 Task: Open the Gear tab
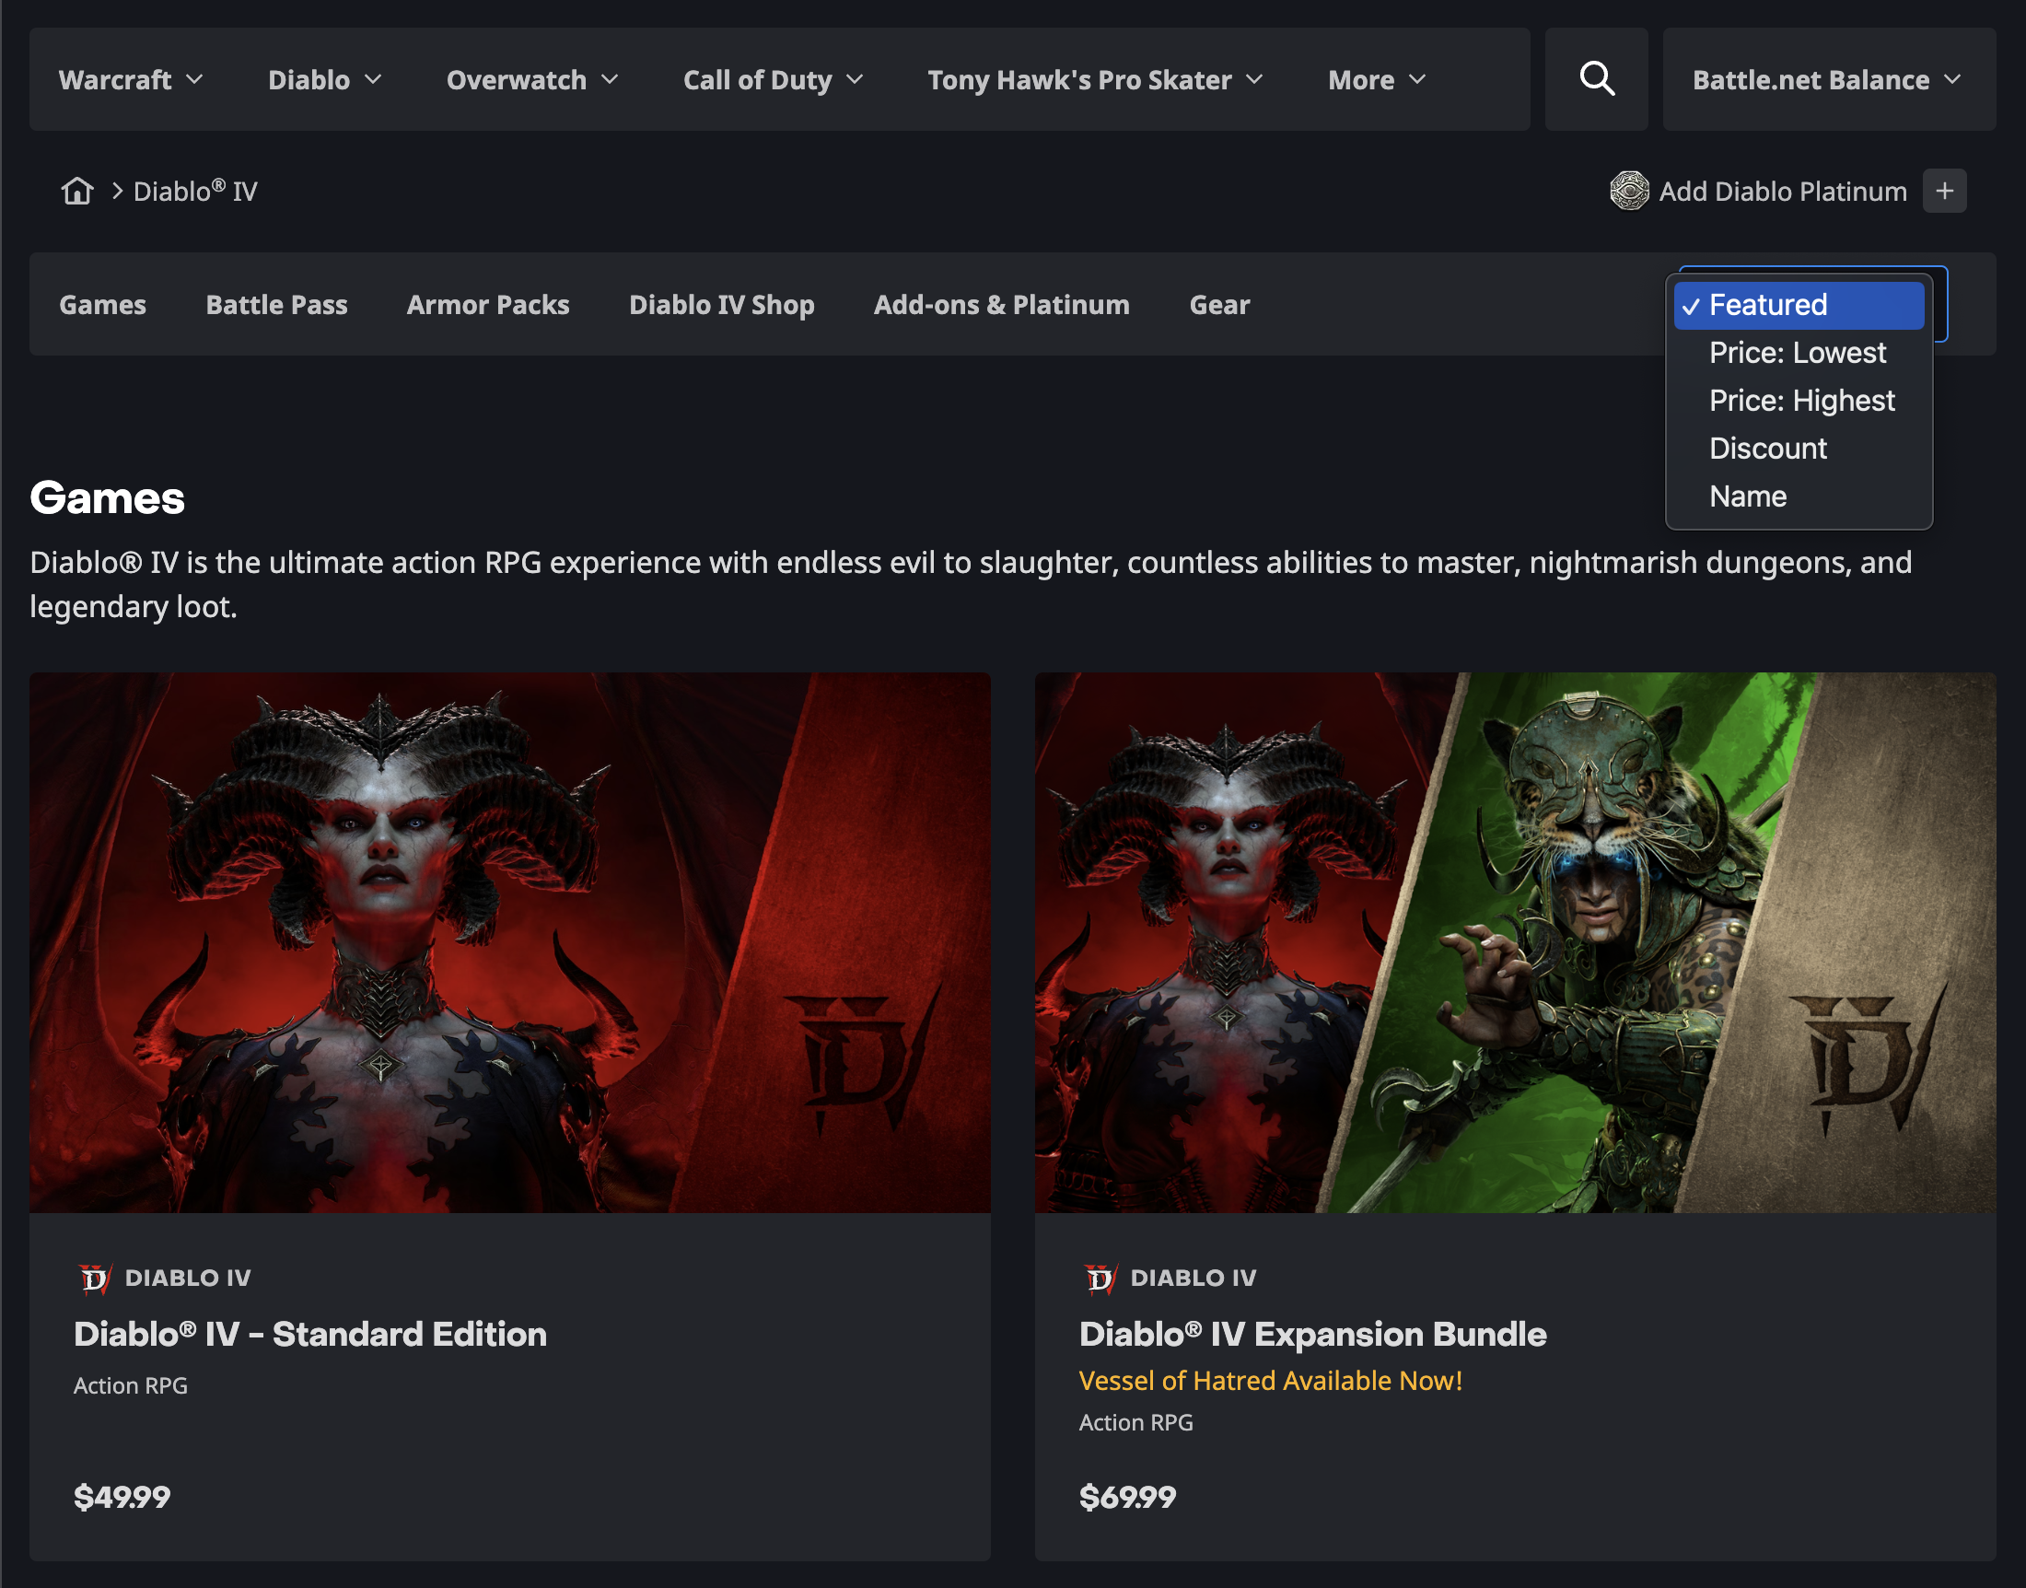click(x=1218, y=304)
